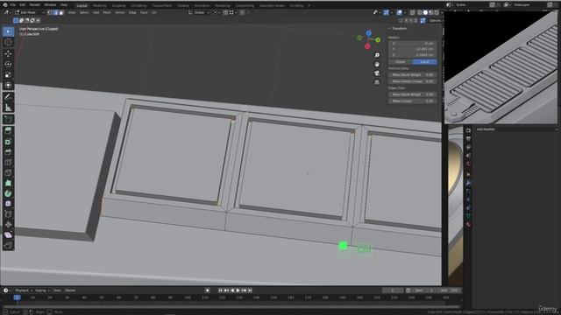This screenshot has height=315, width=561.
Task: Select the Measure tool
Action: click(x=8, y=108)
